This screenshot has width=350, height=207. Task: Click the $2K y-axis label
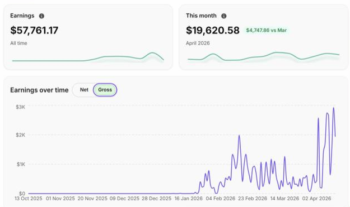click(x=21, y=135)
